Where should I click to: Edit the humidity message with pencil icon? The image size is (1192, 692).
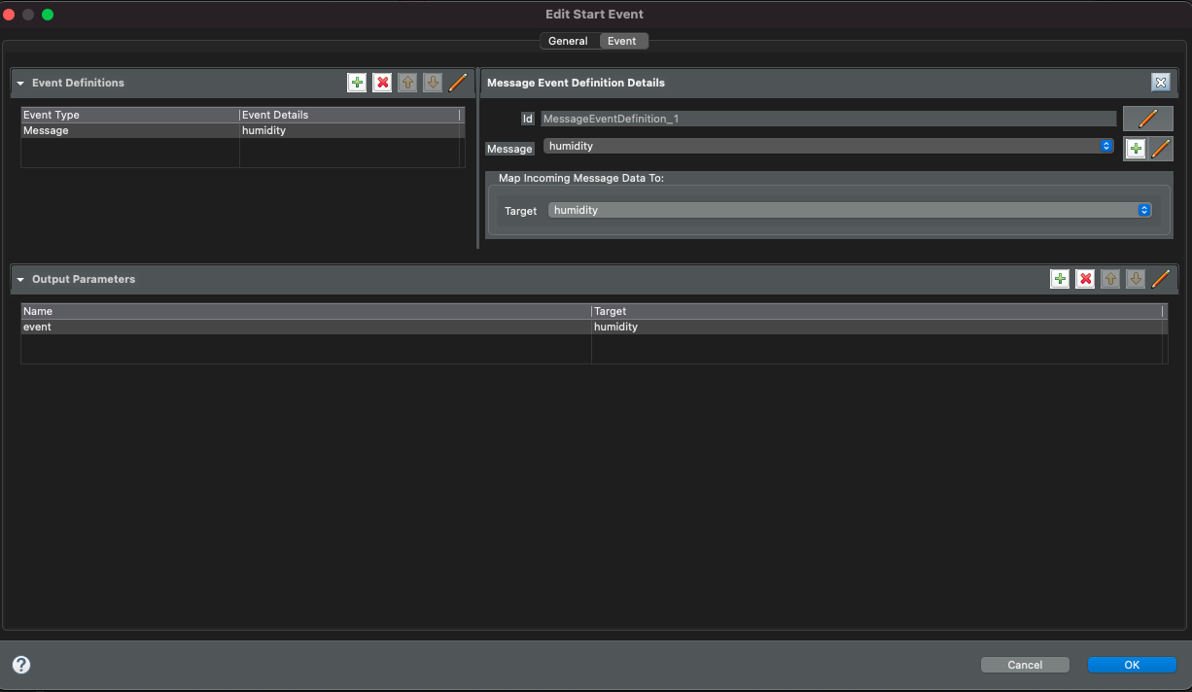point(1161,149)
